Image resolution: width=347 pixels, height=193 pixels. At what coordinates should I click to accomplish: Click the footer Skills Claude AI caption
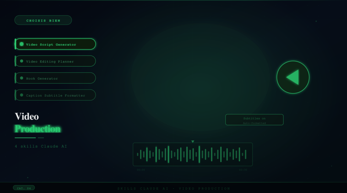(x=173, y=189)
